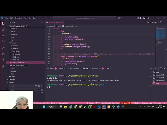Image resolution: width=167 pixels, height=125 pixels.
Task: Open the new terminal profile dropdown arrow
Action: 153,68
